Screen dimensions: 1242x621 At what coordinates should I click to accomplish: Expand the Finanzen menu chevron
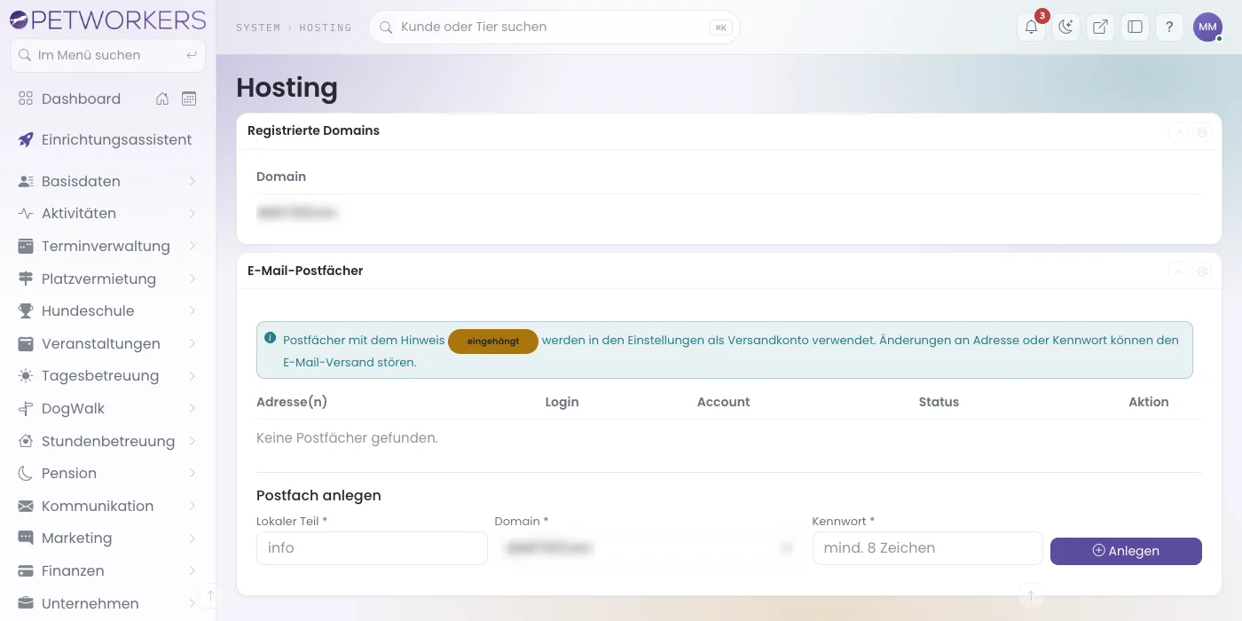pyautogui.click(x=193, y=570)
